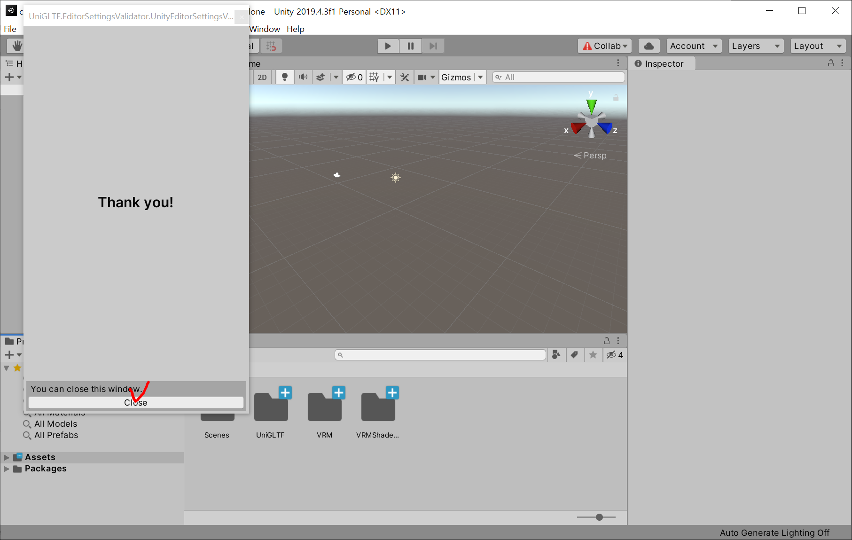Open the Inspector options menu

point(842,63)
